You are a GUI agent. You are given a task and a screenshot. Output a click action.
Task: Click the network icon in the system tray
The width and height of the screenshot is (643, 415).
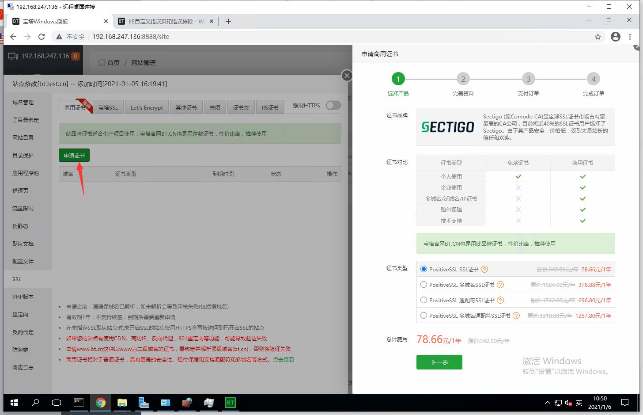tap(558, 403)
